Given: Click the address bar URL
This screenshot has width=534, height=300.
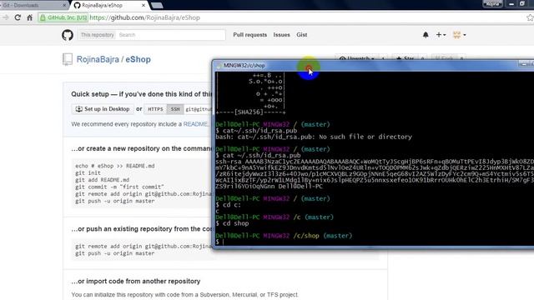Looking at the screenshot, I should [x=144, y=17].
